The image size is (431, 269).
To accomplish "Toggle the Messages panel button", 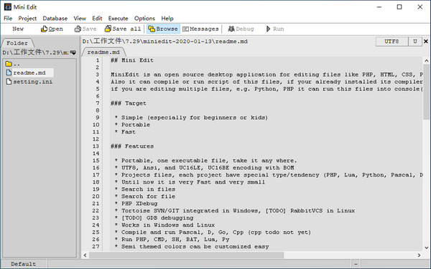I will 200,29.
